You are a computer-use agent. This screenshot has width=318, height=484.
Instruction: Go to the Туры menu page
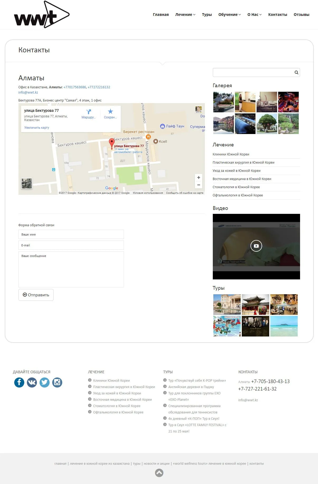[207, 15]
